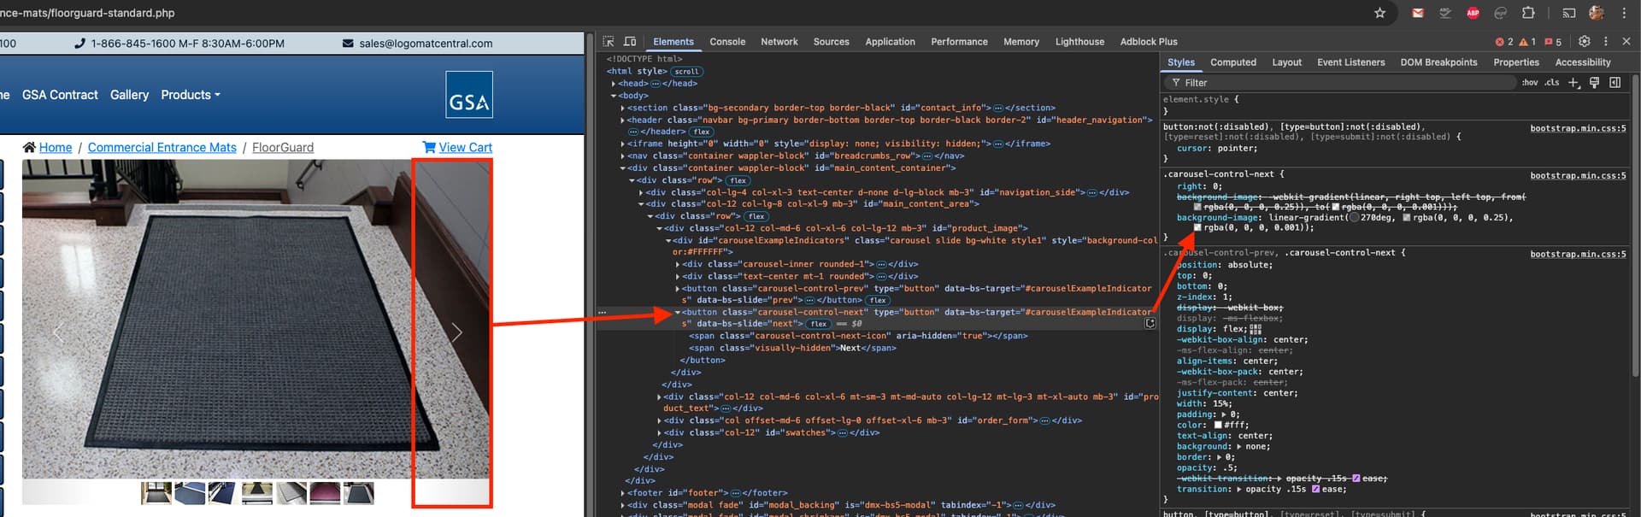Open the Chrome profile avatar
Viewport: 1641px width, 517px height.
point(1597,13)
